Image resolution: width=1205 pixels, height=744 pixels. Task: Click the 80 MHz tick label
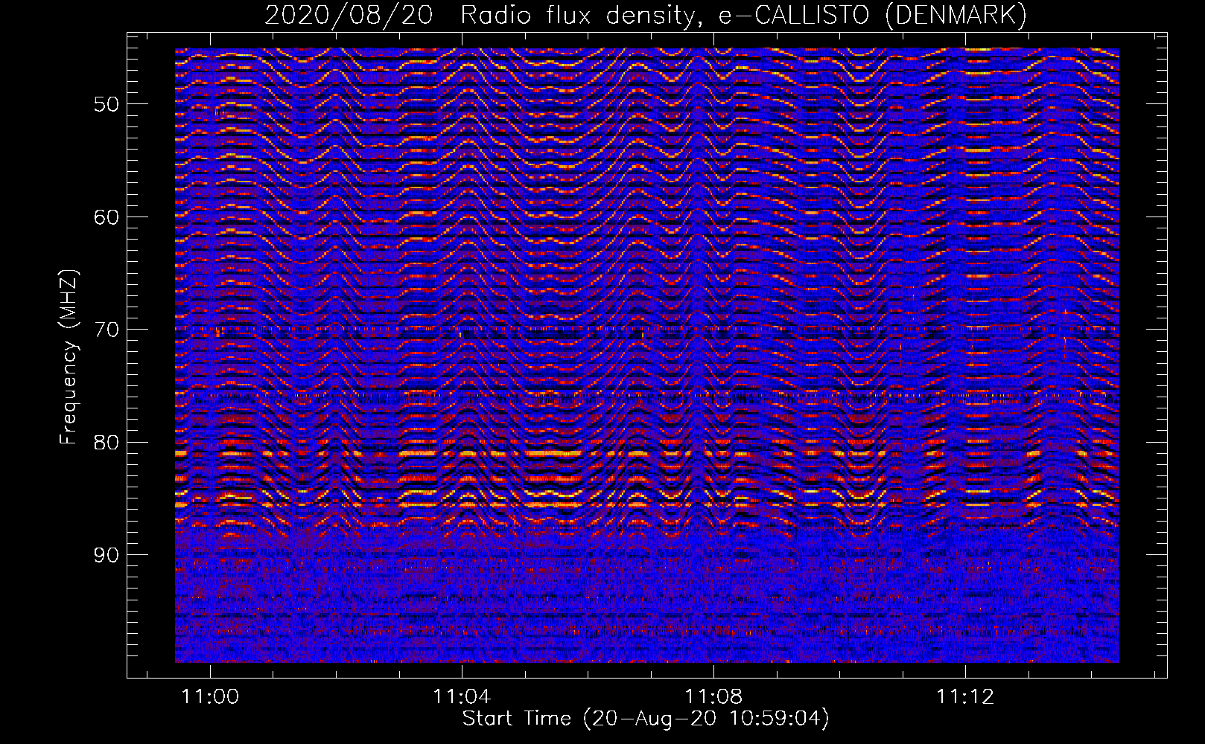click(x=106, y=443)
